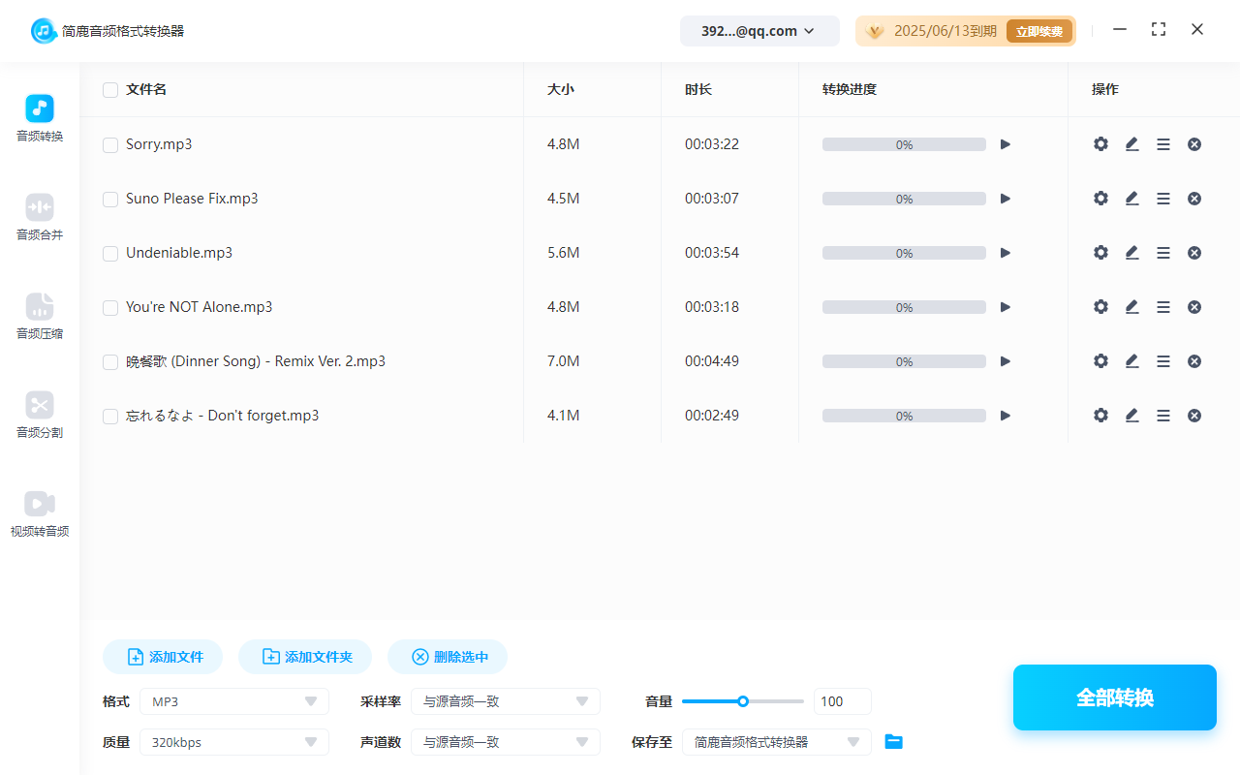The image size is (1240, 775).
Task: Open the 音频合并 (audio merge) panel
Action: pyautogui.click(x=39, y=217)
